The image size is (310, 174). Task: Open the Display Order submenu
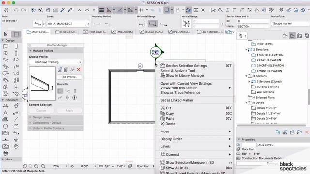tap(195, 139)
